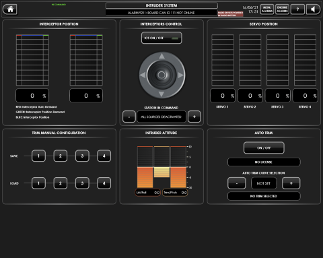Viewport: 323px width, 258px height.
Task: Select the NOT SET curve field
Action: point(264,183)
